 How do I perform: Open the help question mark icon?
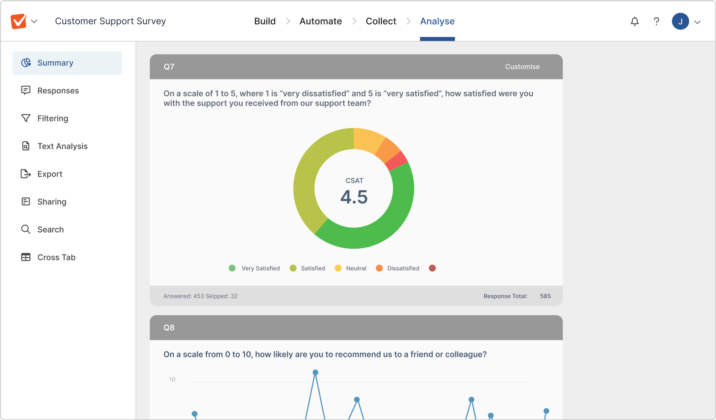point(656,21)
